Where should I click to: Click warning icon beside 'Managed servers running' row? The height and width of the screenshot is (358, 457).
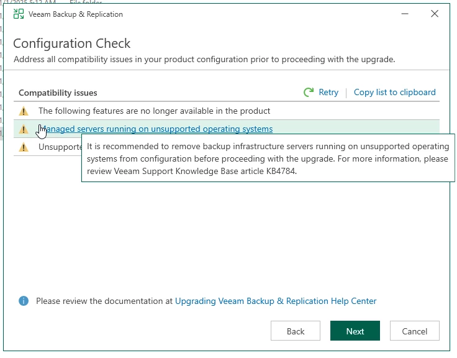[x=24, y=129]
